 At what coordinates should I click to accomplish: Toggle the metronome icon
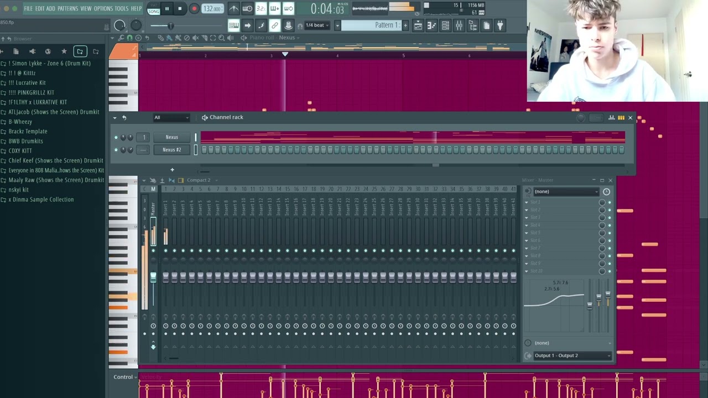[234, 8]
